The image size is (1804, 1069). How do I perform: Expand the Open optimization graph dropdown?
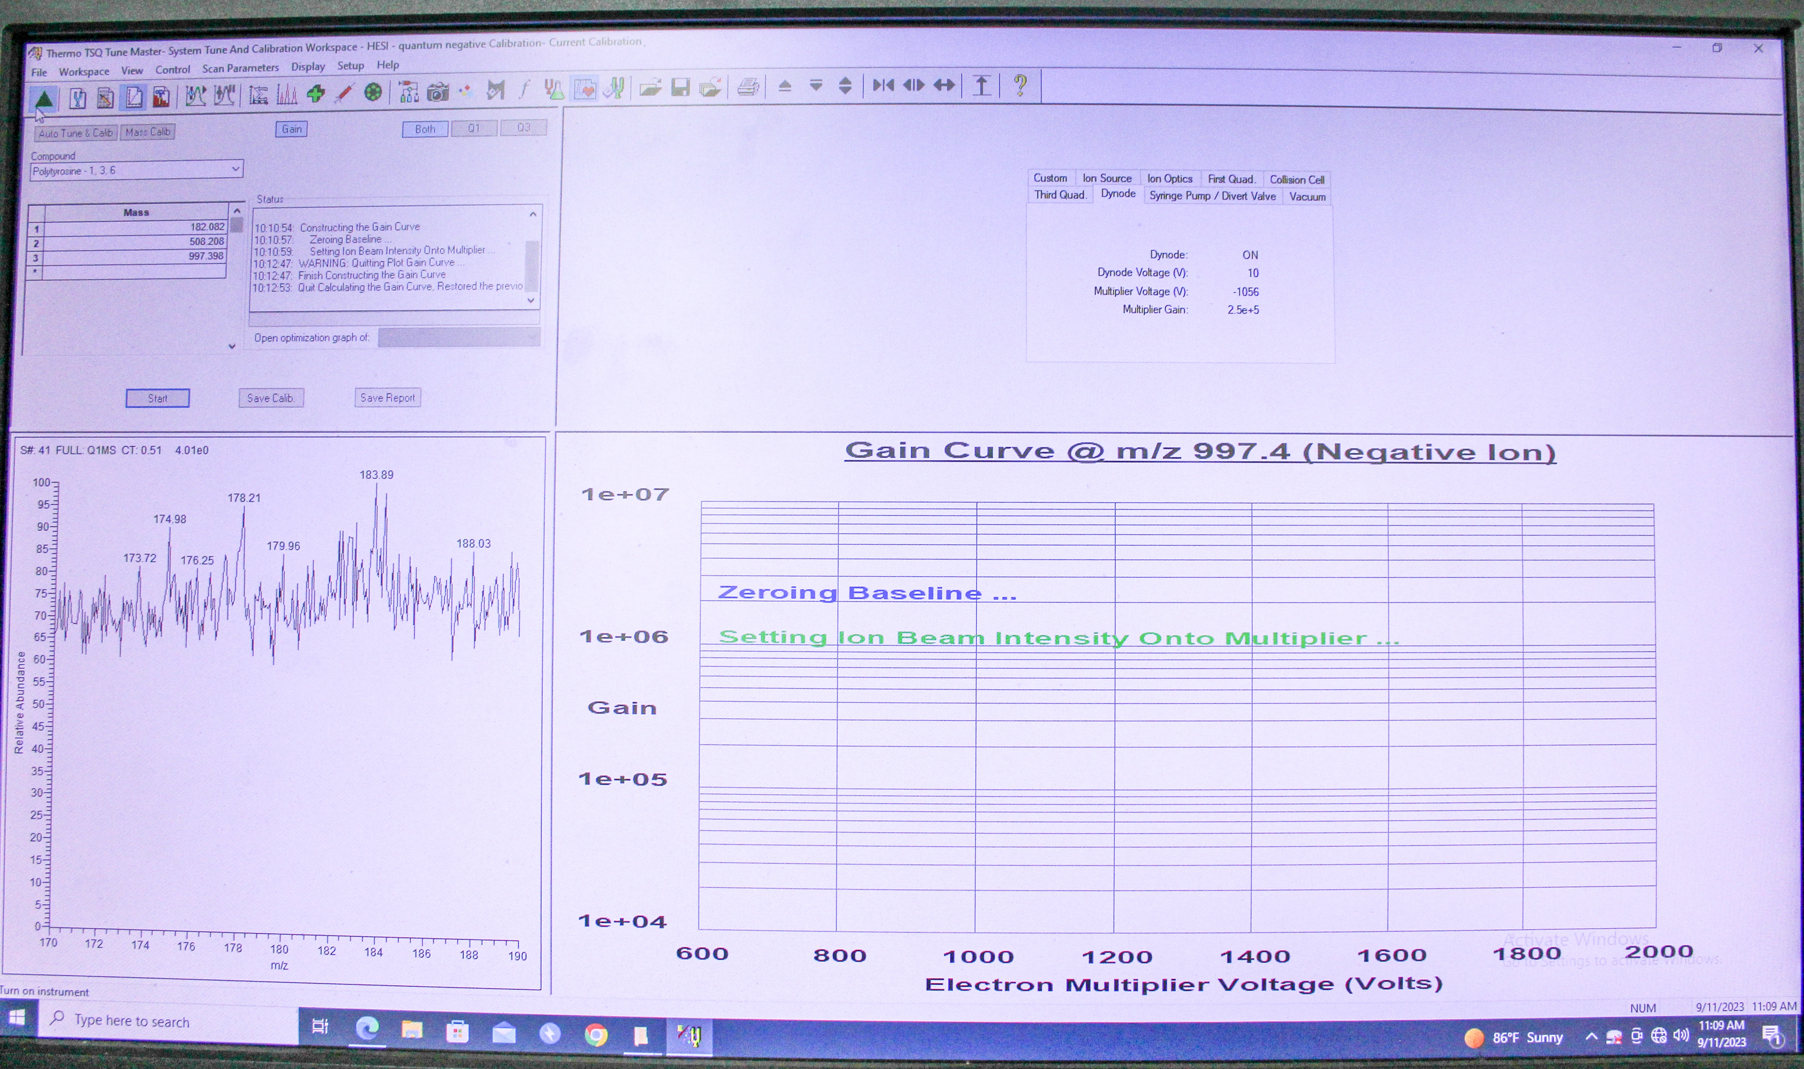[x=532, y=337]
